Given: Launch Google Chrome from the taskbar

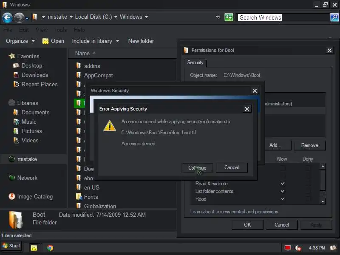Looking at the screenshot, I should tap(50, 248).
